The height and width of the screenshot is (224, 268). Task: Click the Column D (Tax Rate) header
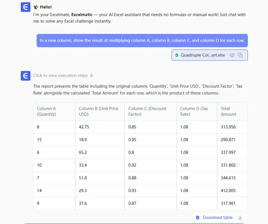194,111
